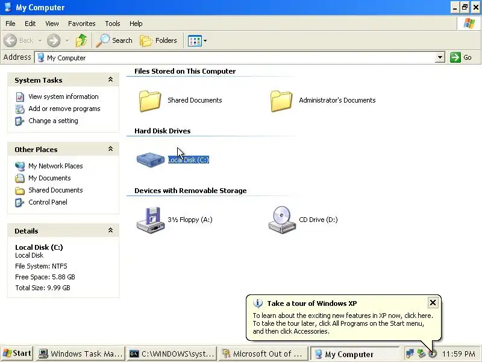This screenshot has width=482, height=362.
Task: Click Add or remove programs link
Action: coord(64,109)
